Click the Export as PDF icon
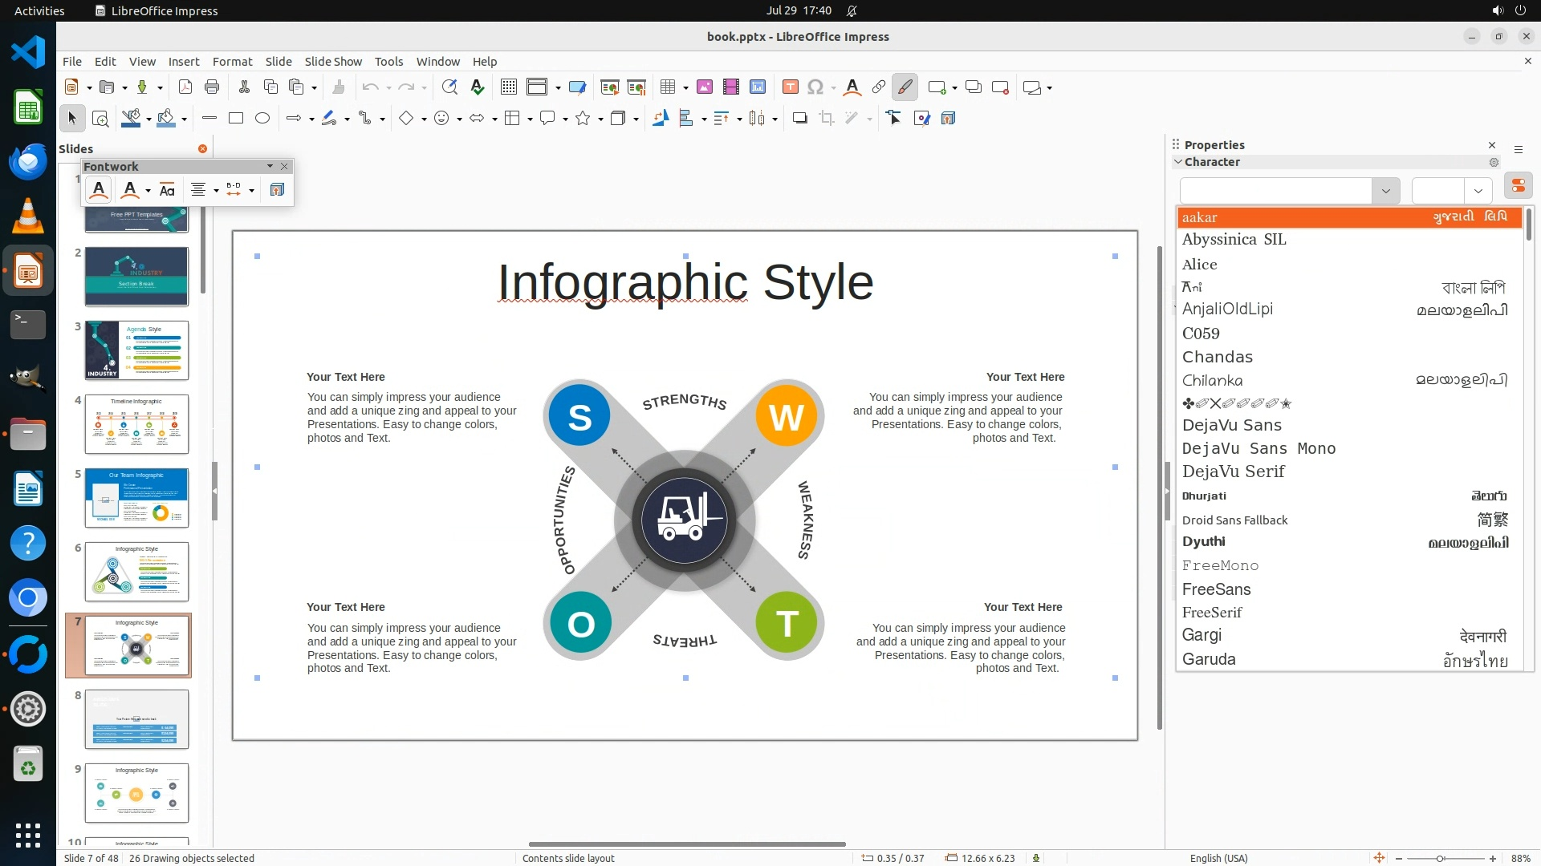 click(x=185, y=87)
